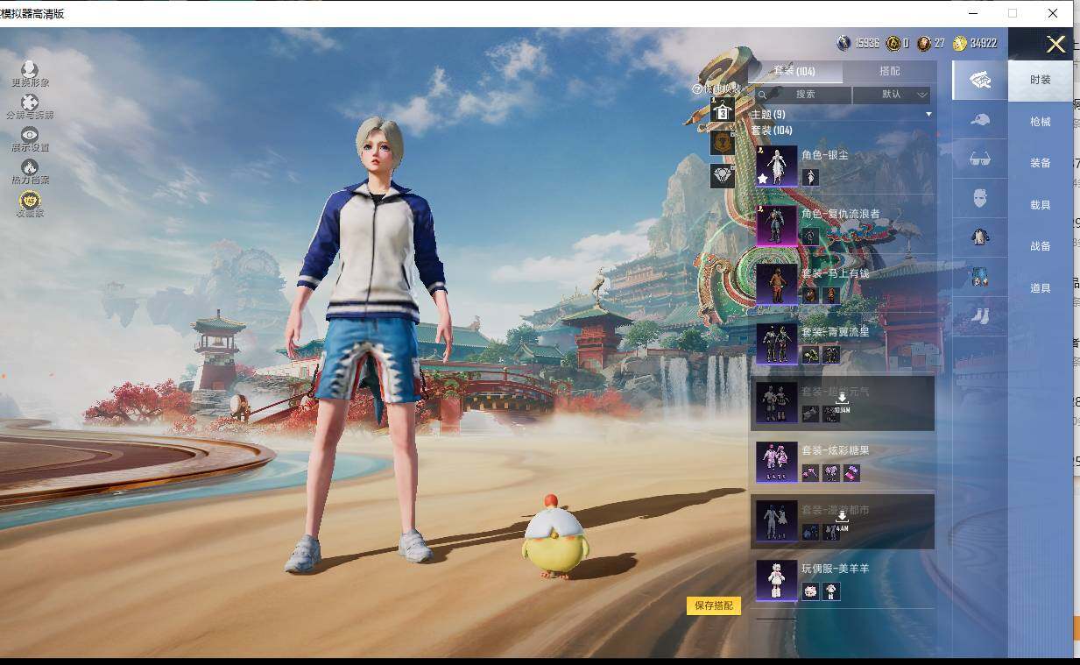The image size is (1080, 665).
Task: Select the glasses category icon
Action: [980, 159]
